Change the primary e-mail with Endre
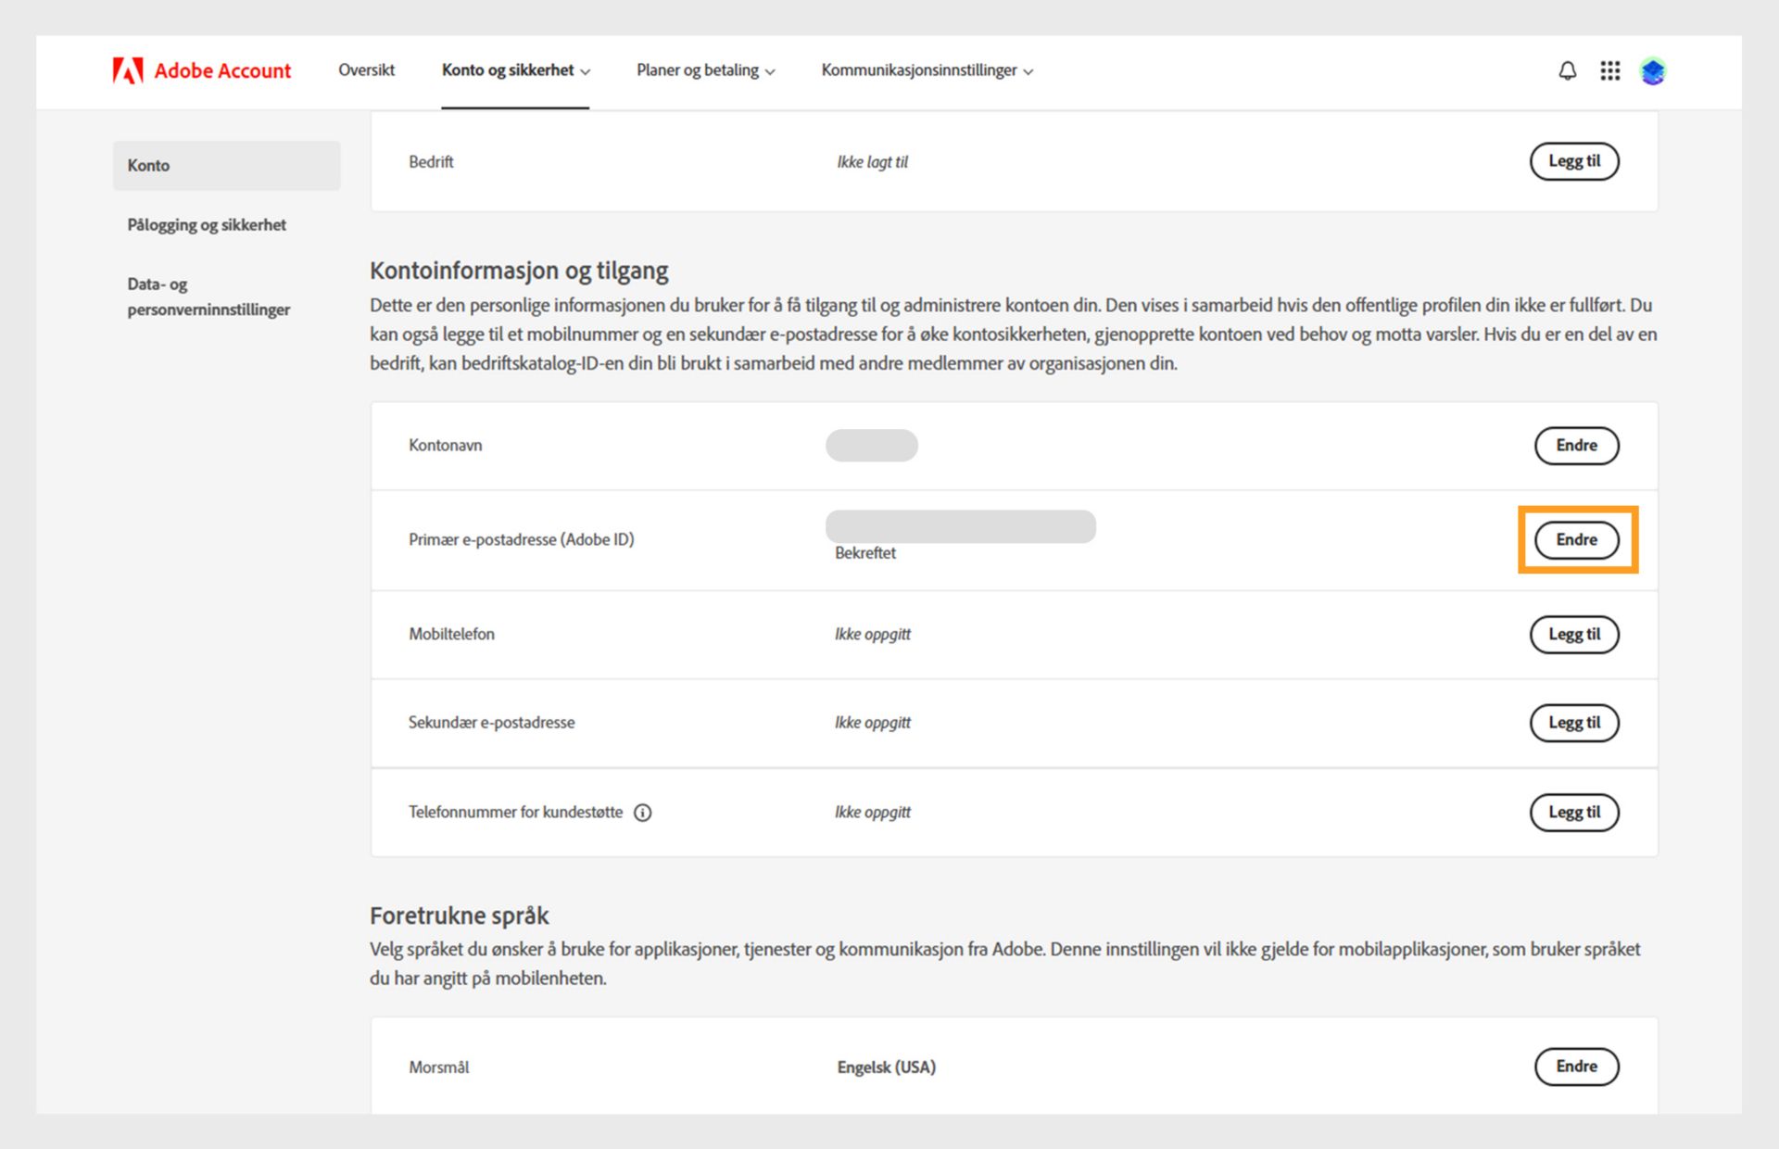Screen dimensions: 1779x1149 pos(1577,540)
